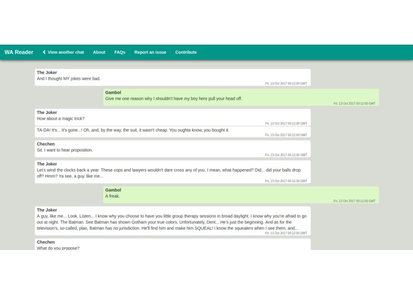Image resolution: width=413 pixels, height=294 pixels.
Task: Open the View another chat link
Action: pos(64,52)
